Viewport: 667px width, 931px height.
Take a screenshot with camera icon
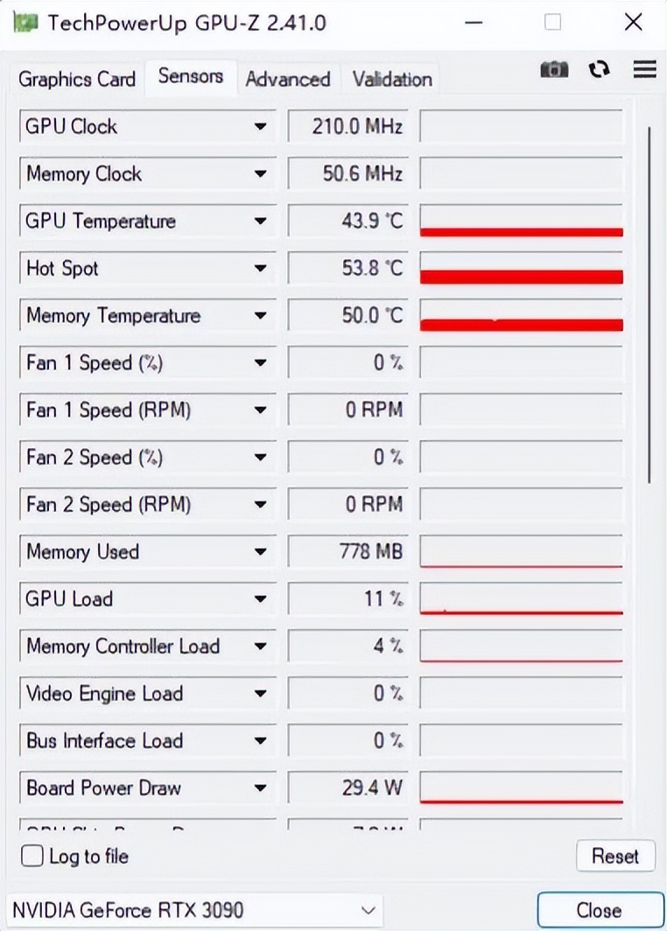click(554, 70)
